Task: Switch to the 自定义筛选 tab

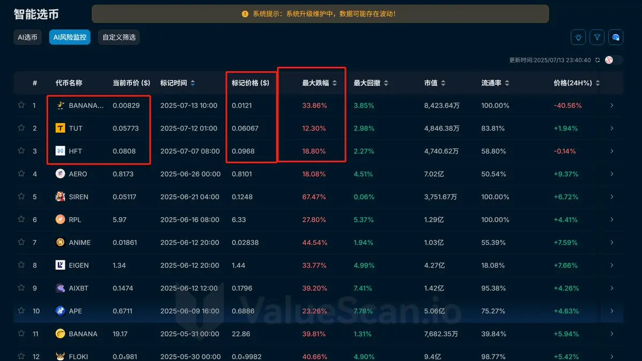Action: point(119,37)
